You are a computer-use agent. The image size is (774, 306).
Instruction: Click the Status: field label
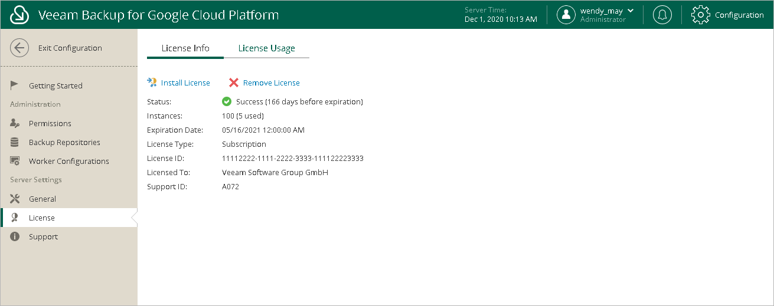point(159,101)
